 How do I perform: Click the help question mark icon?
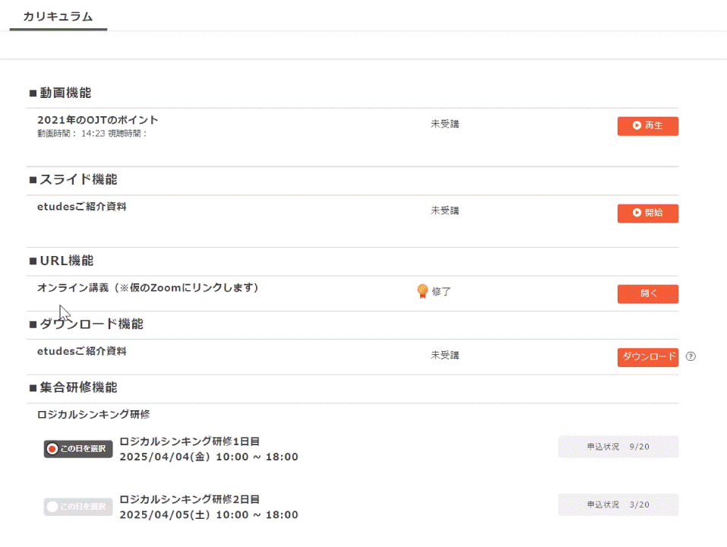click(x=691, y=356)
